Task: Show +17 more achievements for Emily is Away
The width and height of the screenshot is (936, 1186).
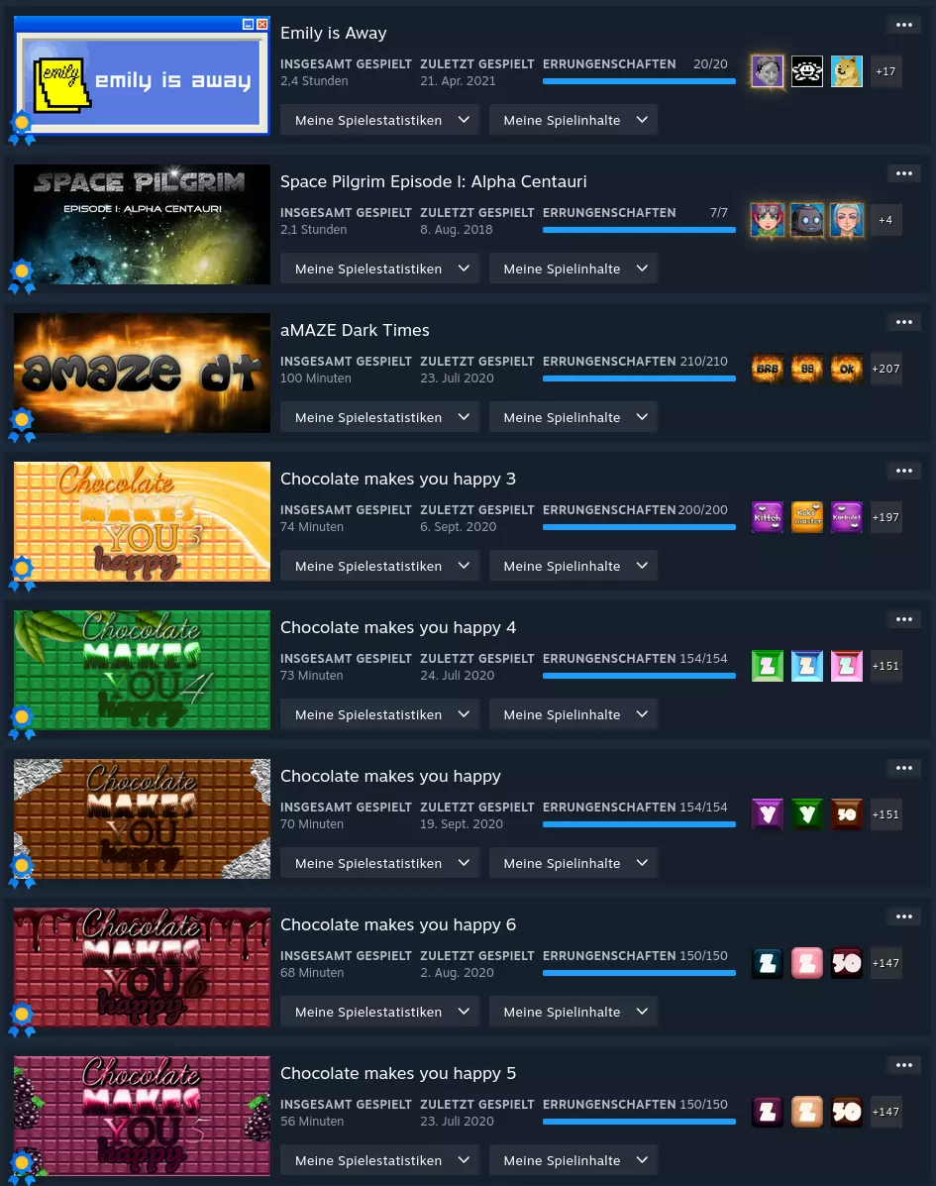Action: (886, 72)
